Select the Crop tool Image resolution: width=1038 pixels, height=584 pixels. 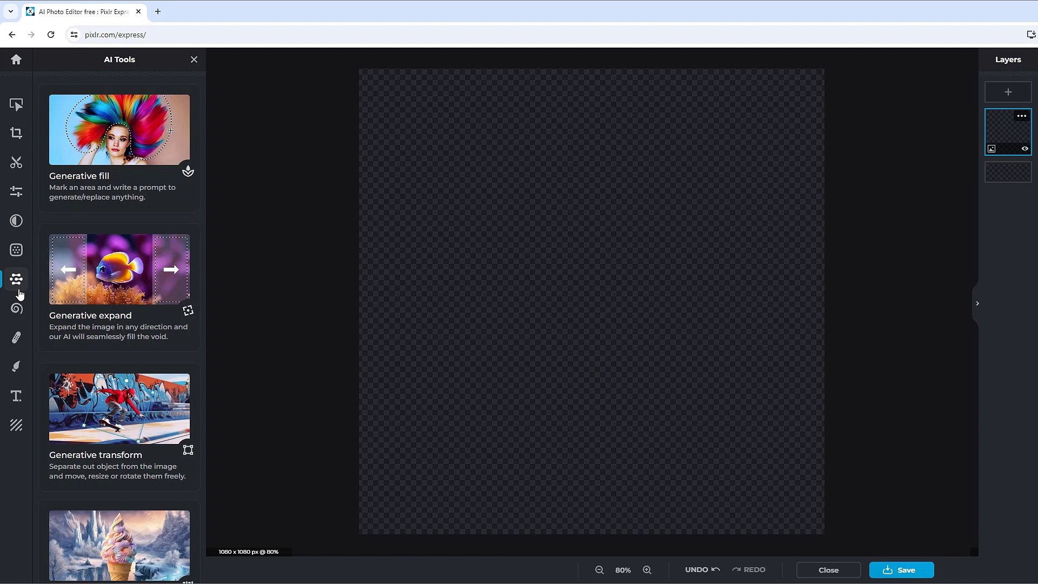click(16, 133)
